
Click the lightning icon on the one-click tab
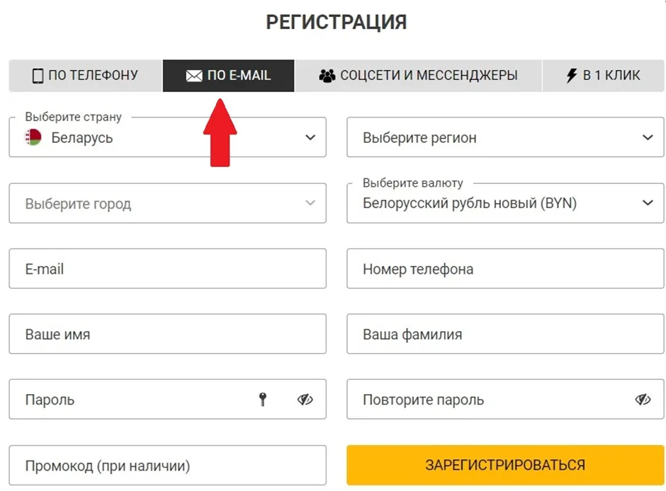[x=572, y=75]
